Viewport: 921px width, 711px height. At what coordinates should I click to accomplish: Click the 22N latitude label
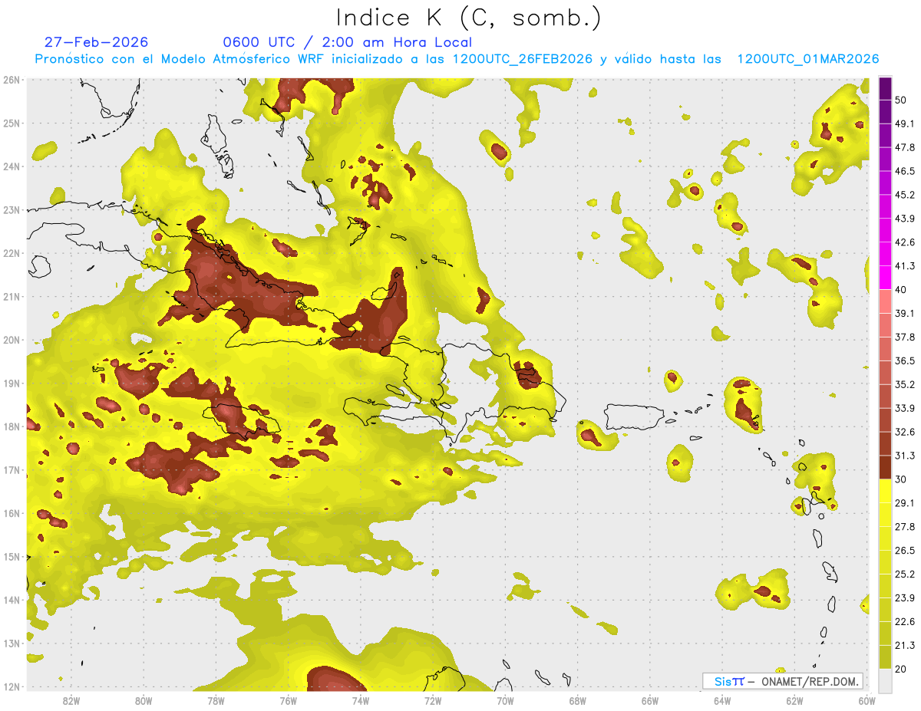click(x=12, y=253)
